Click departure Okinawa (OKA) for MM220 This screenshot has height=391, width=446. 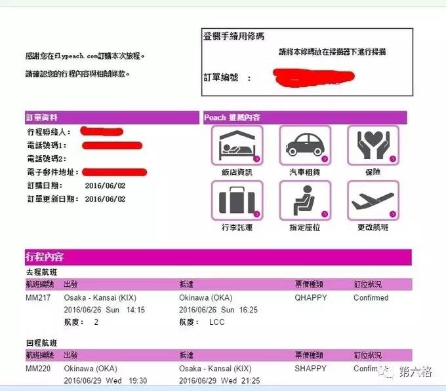click(x=91, y=369)
